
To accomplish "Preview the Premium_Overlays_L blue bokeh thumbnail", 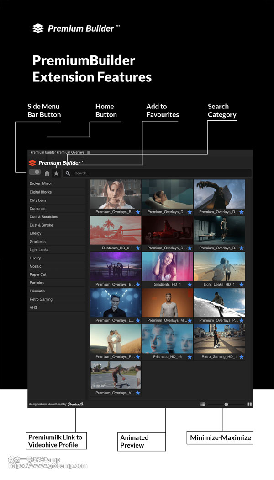I will tap(116, 303).
